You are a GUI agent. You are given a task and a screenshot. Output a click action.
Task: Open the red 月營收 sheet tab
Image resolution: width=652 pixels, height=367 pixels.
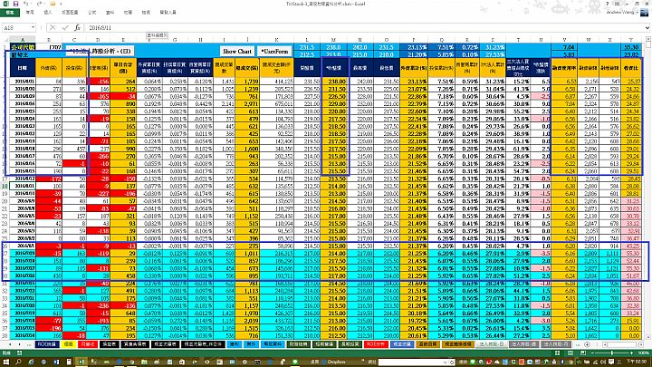click(88, 344)
